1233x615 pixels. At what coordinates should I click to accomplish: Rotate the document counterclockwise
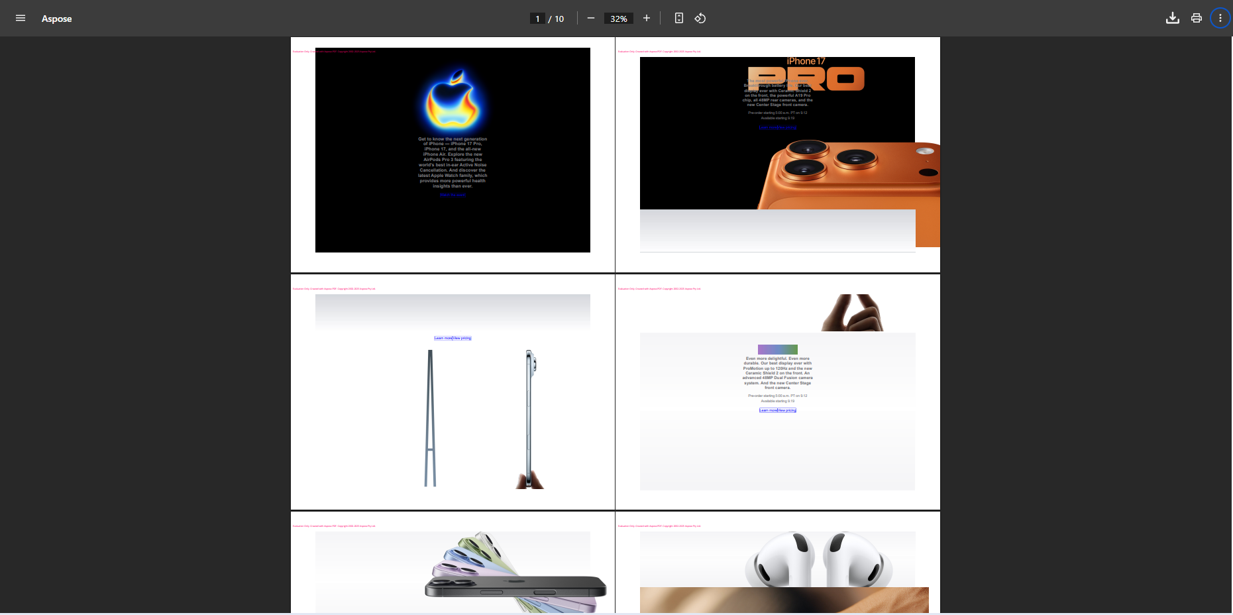(x=700, y=19)
